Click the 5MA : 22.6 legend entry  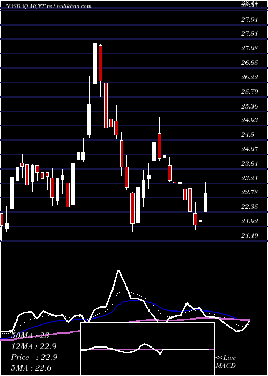point(31,367)
